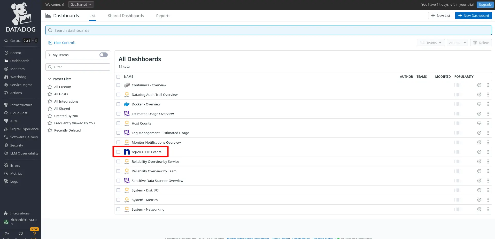Select All Integrations preset list
This screenshot has height=239, width=495.
tap(66, 101)
